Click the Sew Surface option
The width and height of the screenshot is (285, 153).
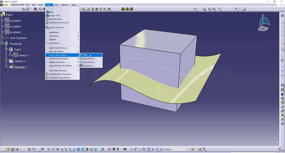[x=88, y=66]
